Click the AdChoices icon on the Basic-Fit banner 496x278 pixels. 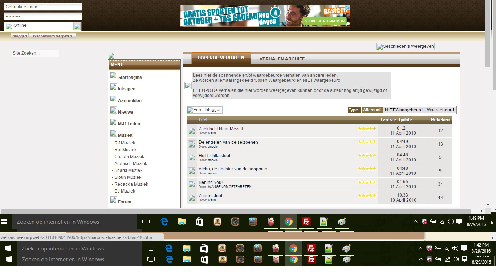click(347, 8)
